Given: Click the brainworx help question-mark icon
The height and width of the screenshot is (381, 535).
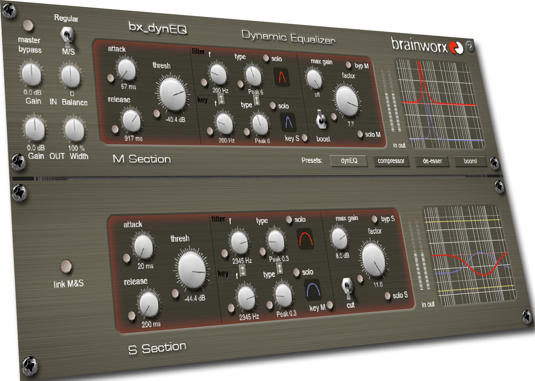Looking at the screenshot, I should (x=469, y=47).
